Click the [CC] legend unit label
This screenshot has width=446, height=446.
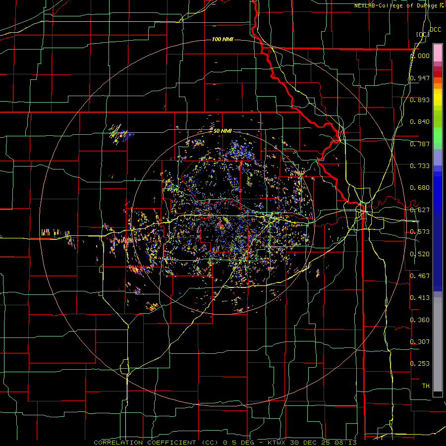[x=423, y=34]
